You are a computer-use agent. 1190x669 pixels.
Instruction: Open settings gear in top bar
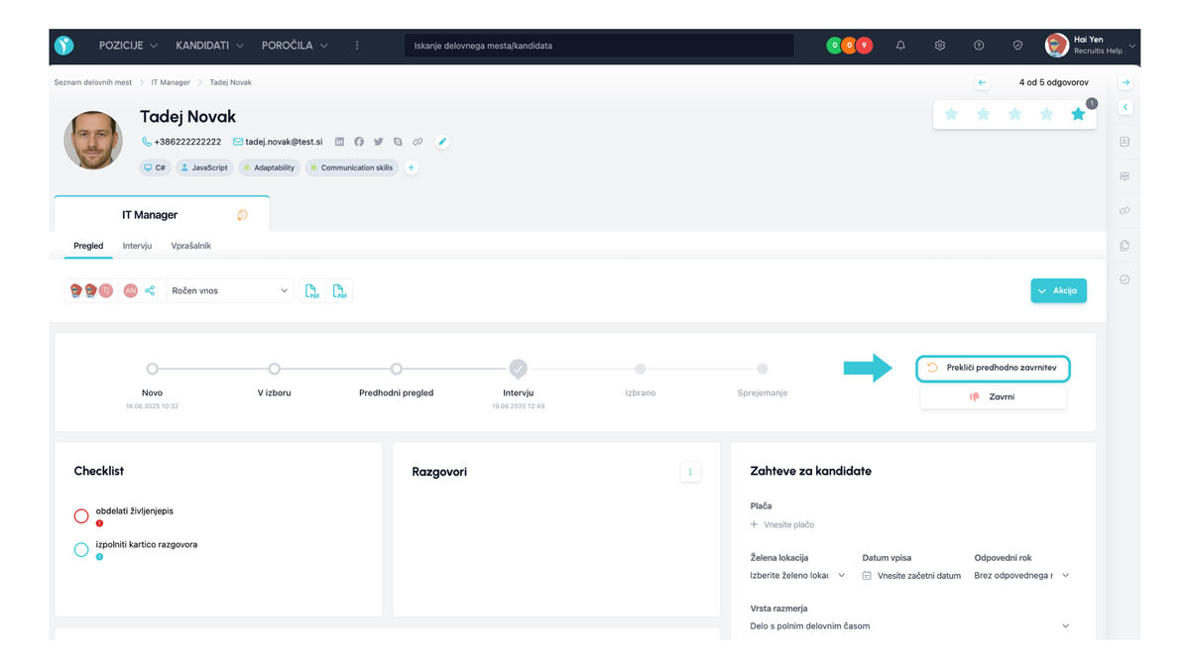(x=940, y=46)
